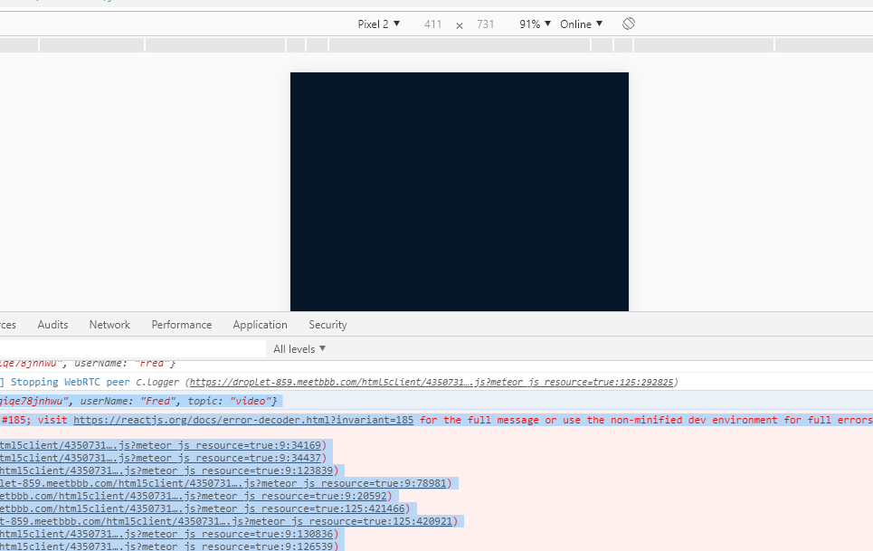
Task: Switch to the Network tab
Action: 109,324
